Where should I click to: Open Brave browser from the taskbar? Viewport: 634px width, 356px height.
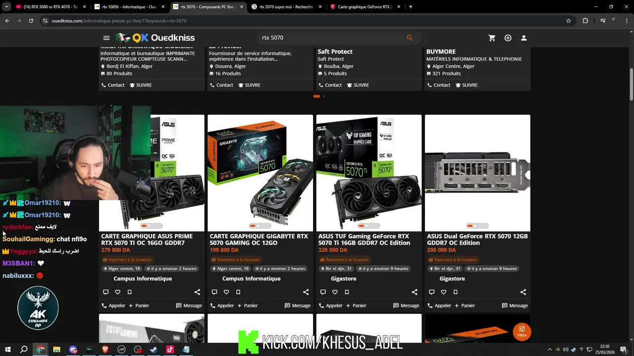coord(105,350)
